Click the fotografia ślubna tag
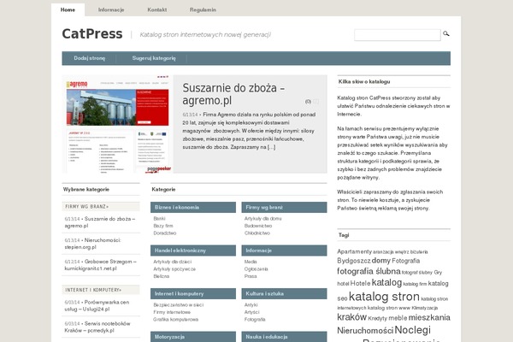This screenshot has height=342, width=513. tap(369, 271)
